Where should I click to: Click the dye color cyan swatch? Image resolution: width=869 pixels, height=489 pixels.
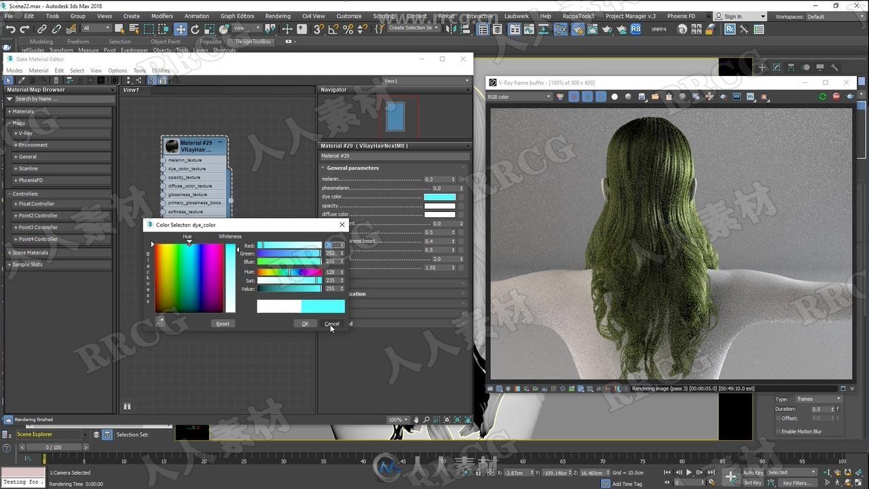[x=439, y=197]
